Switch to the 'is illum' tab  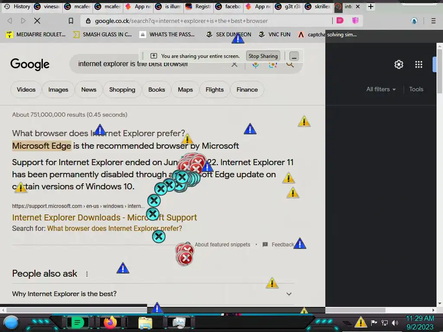[x=168, y=6]
